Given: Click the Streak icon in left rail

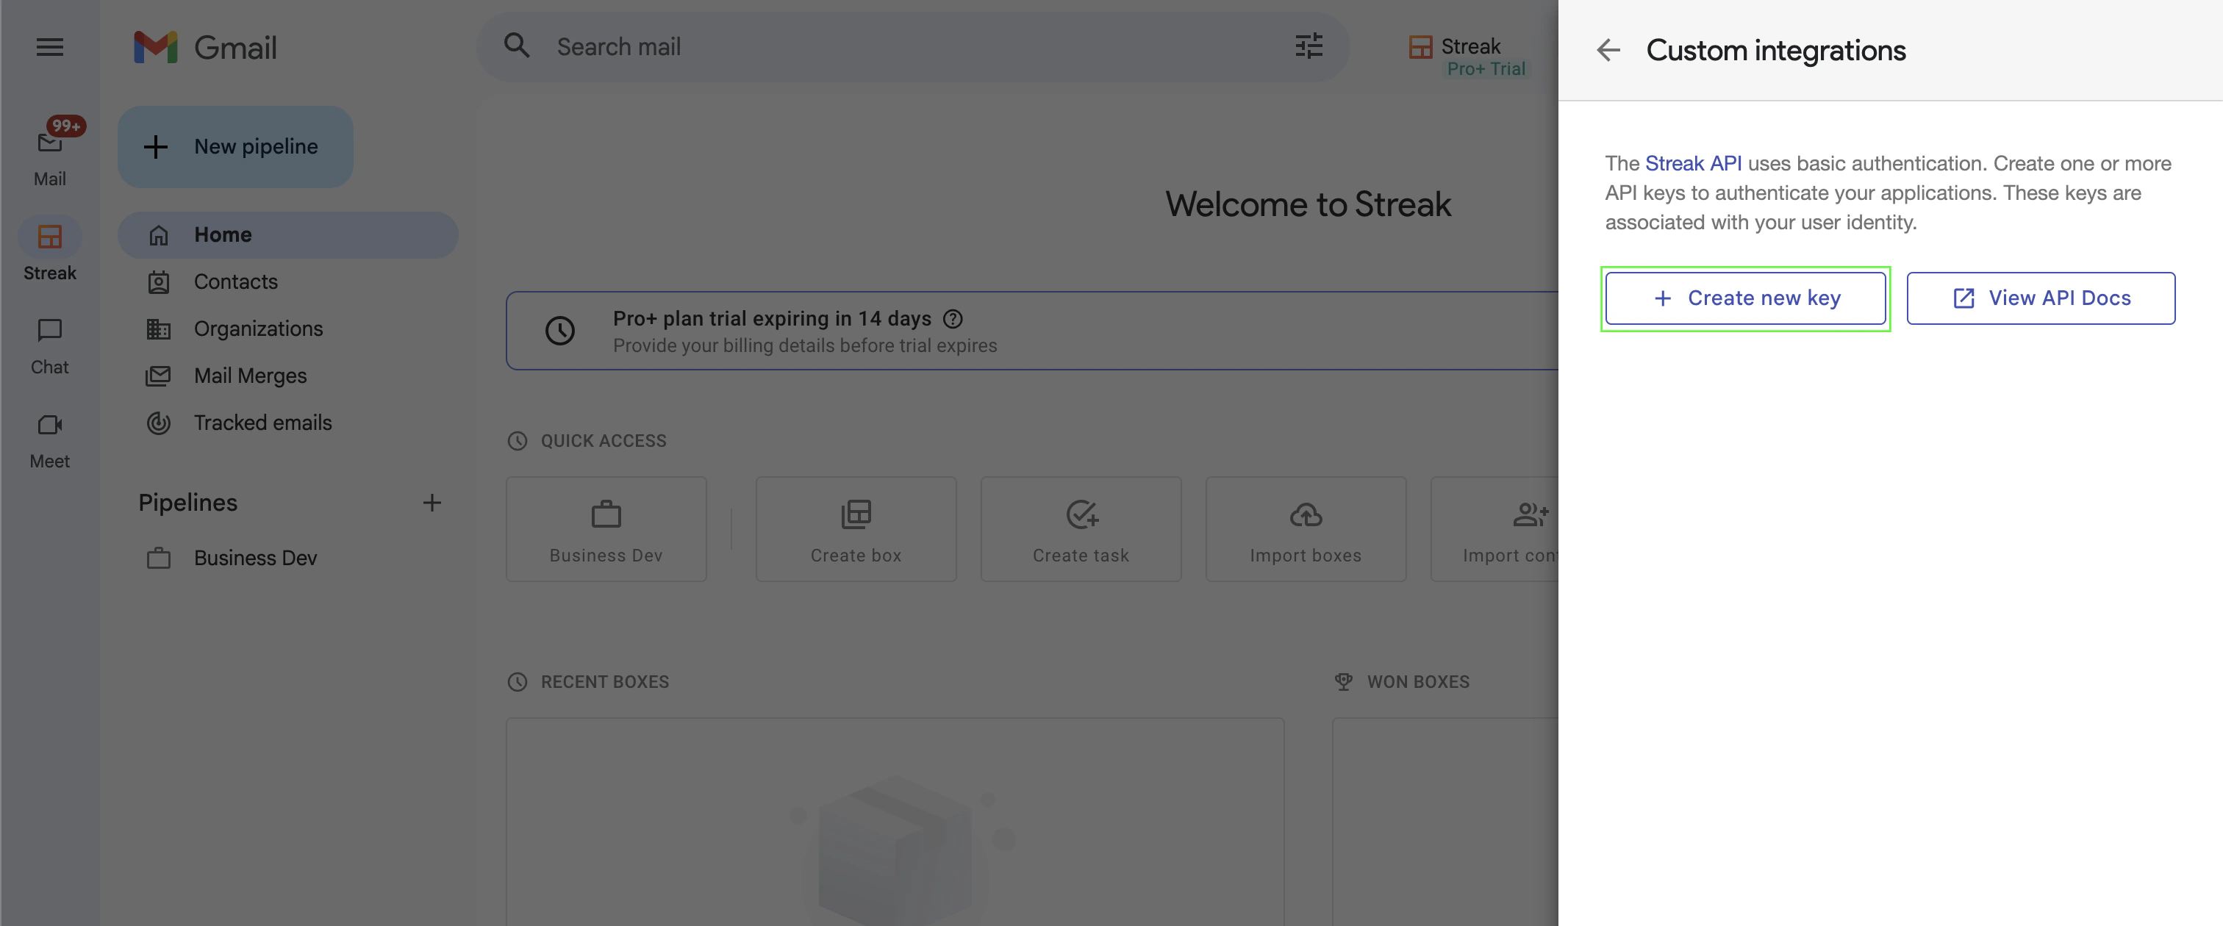Looking at the screenshot, I should (x=50, y=237).
